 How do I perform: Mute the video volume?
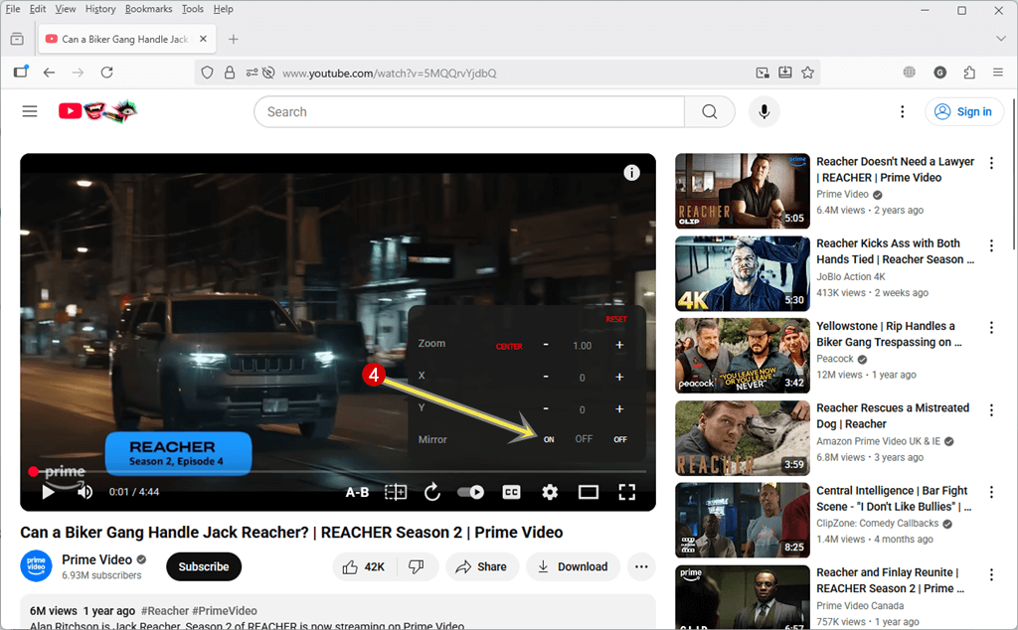[x=85, y=492]
